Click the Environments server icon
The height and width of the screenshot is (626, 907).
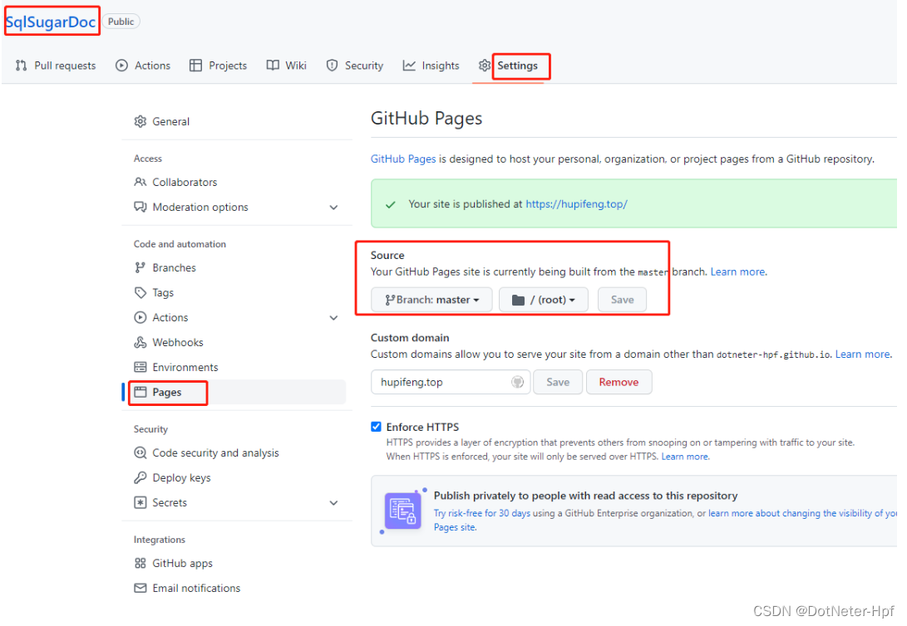pyautogui.click(x=140, y=367)
